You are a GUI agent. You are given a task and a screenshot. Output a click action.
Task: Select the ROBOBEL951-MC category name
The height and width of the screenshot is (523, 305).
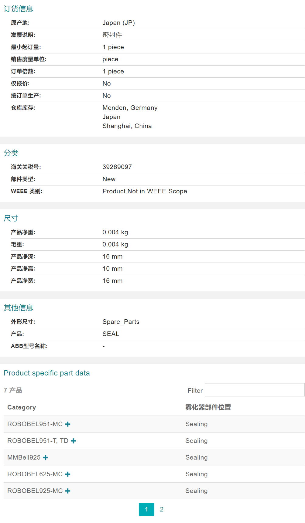tap(35, 424)
